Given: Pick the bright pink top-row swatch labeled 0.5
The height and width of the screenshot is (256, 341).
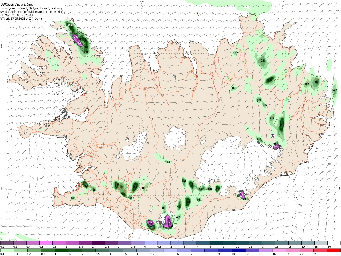Looking at the screenshot, I should [x=46, y=243].
